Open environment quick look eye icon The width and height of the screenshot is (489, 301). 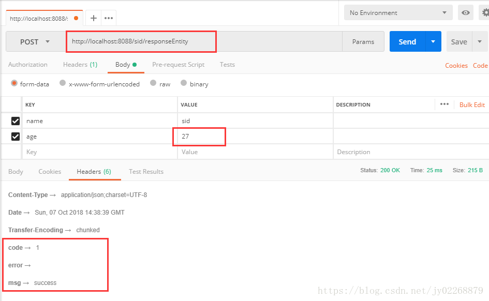pyautogui.click(x=465, y=13)
